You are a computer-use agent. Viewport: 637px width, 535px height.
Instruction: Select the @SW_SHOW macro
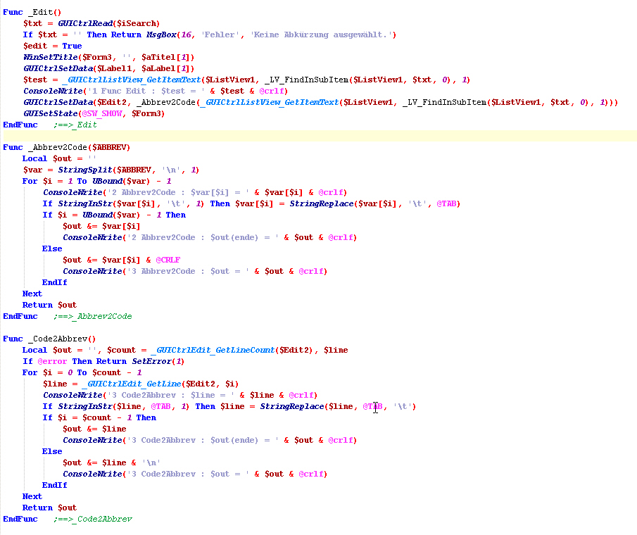click(x=103, y=113)
